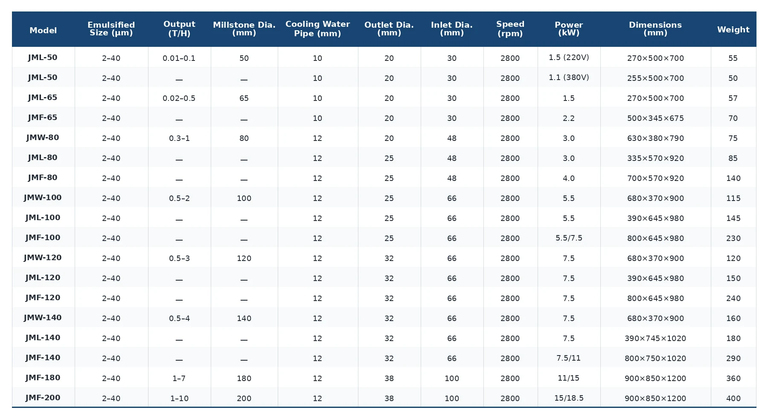Image resolution: width=768 pixels, height=419 pixels.
Task: Select the 0.02–0.5 output cell
Action: click(x=179, y=98)
